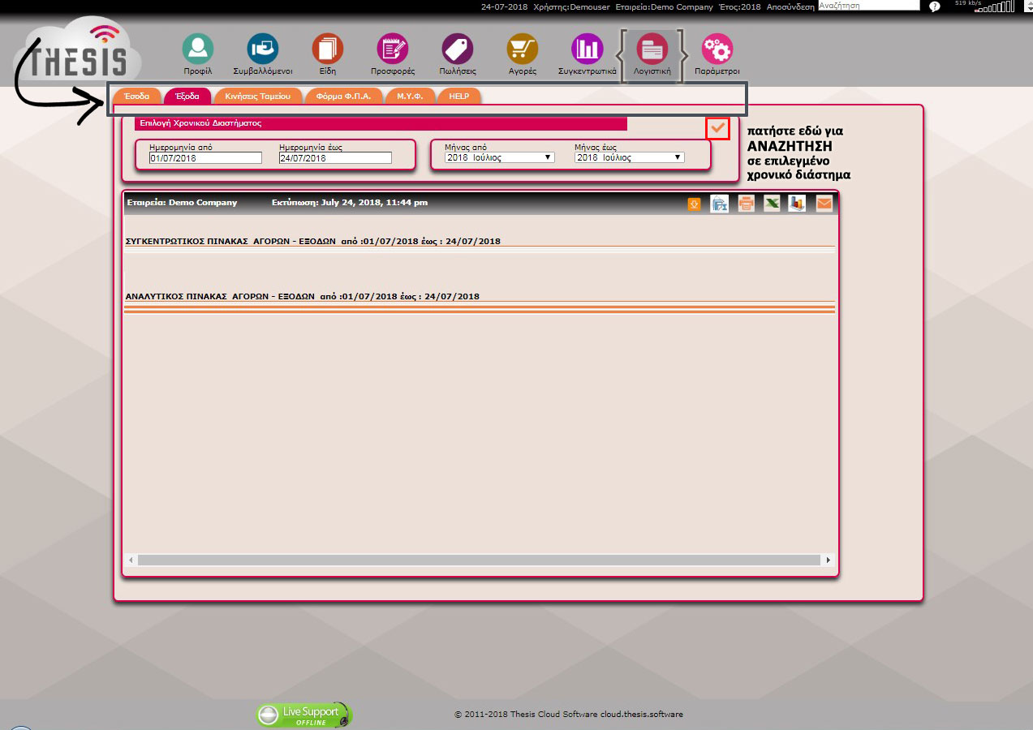
Task: Switch to the Έσοδα tab
Action: coord(136,96)
